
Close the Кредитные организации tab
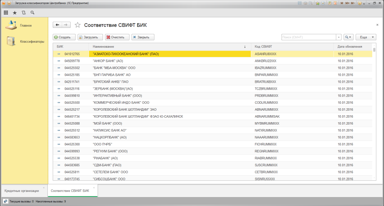(44, 188)
